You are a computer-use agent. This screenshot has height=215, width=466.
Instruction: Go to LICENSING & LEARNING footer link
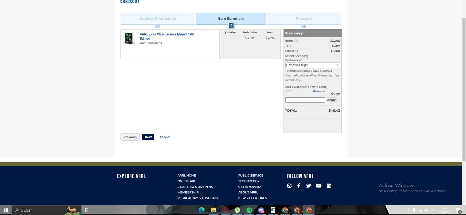point(195,187)
